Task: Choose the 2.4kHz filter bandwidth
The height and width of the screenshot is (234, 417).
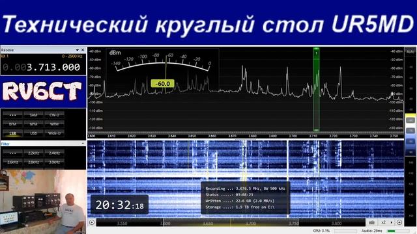Action: [x=54, y=153]
